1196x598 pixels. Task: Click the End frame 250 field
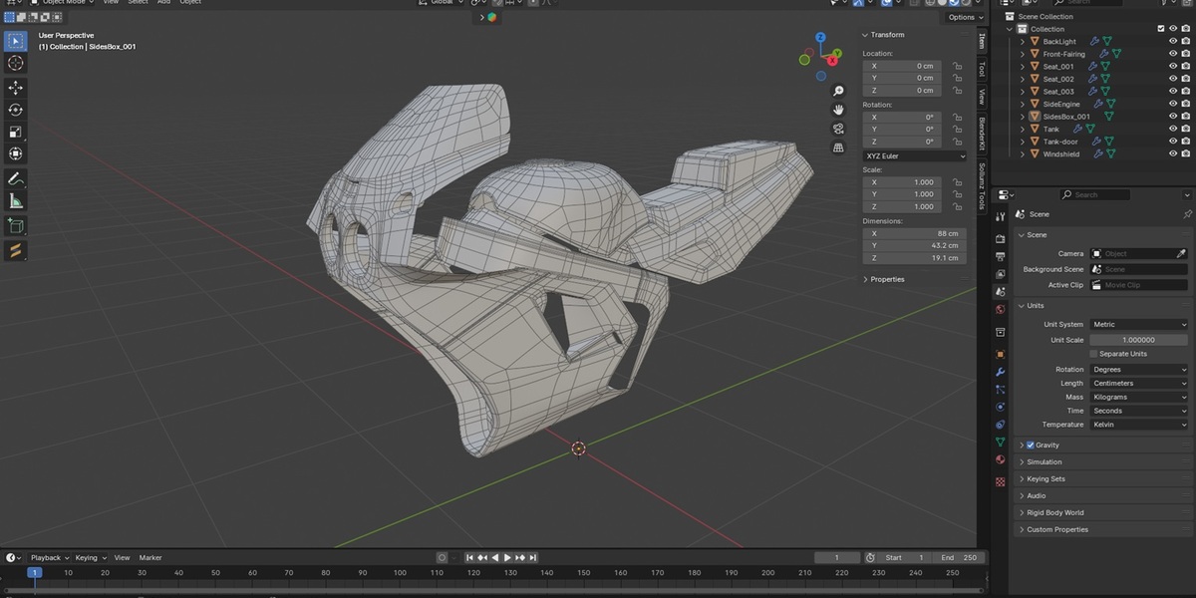[961, 558]
